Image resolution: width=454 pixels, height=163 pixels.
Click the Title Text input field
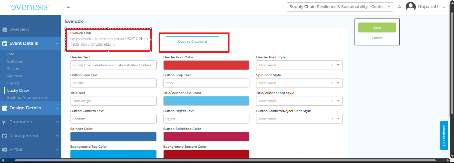click(113, 101)
